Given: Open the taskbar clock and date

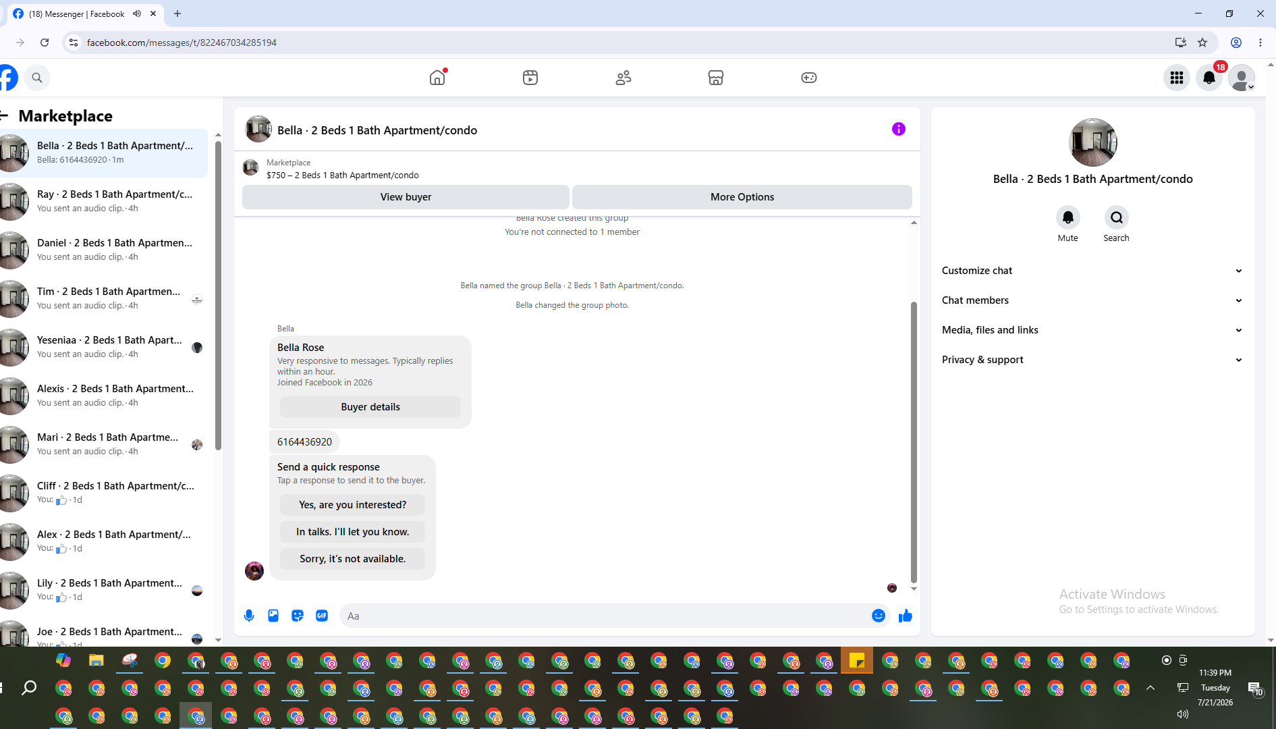Looking at the screenshot, I should click(1215, 688).
